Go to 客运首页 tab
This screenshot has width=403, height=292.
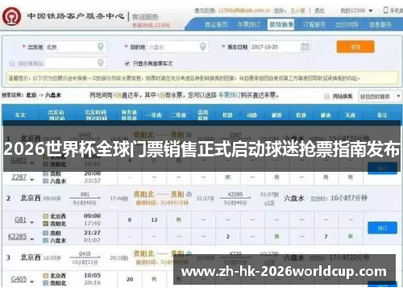[216, 25]
